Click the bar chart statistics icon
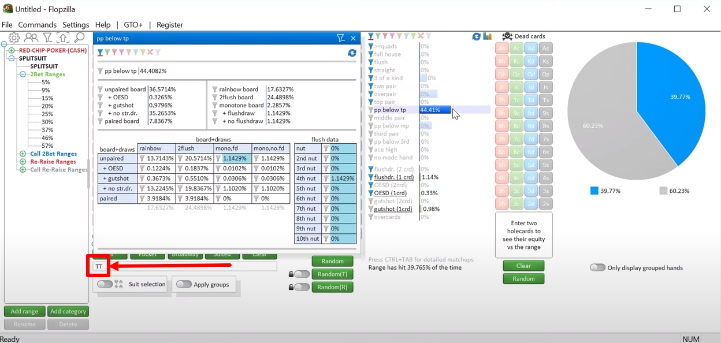This screenshot has height=343, width=721. [x=488, y=36]
